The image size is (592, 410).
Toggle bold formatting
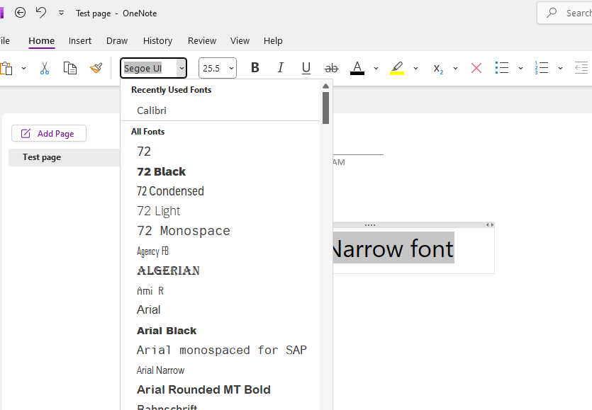point(255,67)
